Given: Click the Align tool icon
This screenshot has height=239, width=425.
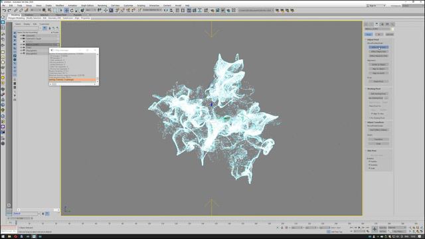Looking at the screenshot, I should [171, 11].
